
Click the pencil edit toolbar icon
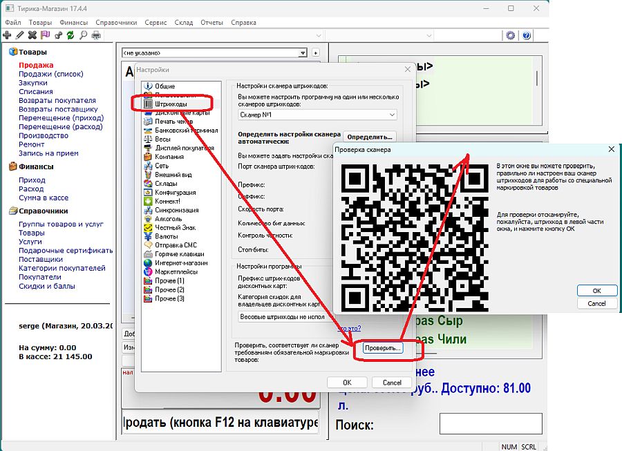click(20, 35)
